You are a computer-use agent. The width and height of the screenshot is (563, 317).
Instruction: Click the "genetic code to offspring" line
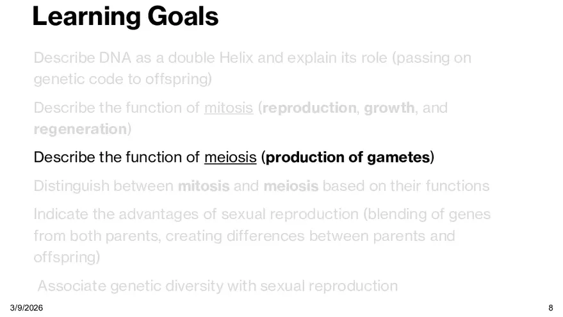pyautogui.click(x=123, y=80)
